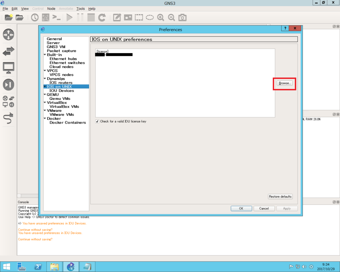Select Qemu VMs tree item
340x272 pixels.
pos(60,99)
